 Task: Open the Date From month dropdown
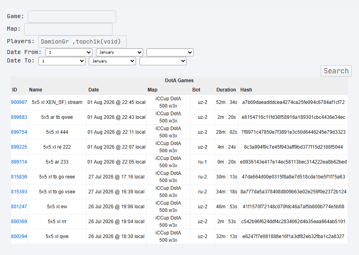(119, 52)
